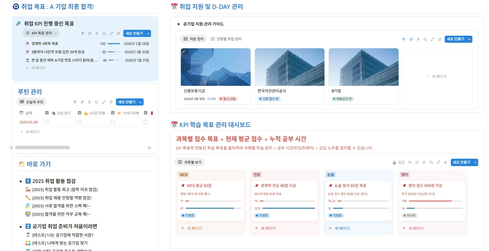Click 채용공고 전 status on B기업 card
This screenshot has width=489, height=251.
343,99
